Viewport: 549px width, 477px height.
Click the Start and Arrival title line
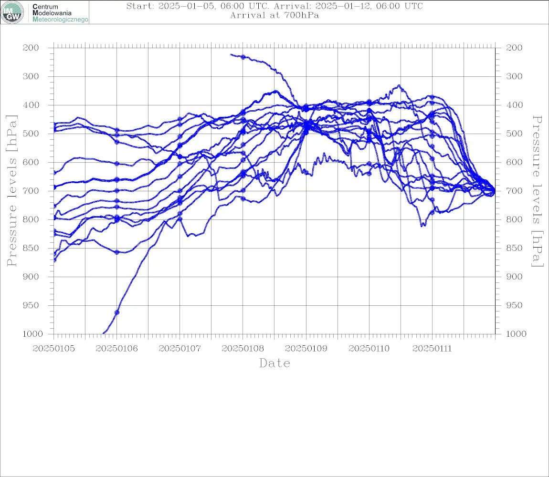tap(274, 6)
